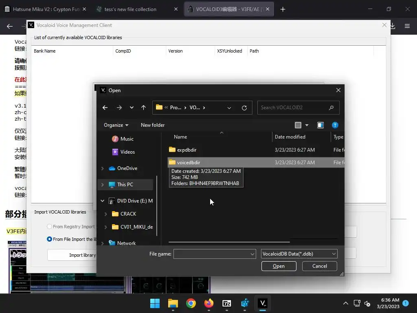Select the CV01_MIKU_de folder

coord(136,227)
